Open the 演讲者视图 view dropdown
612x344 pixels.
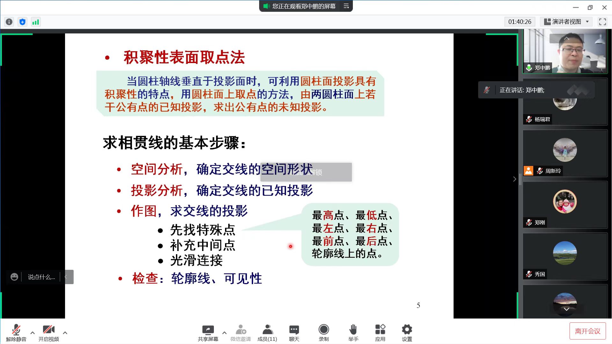pyautogui.click(x=566, y=22)
